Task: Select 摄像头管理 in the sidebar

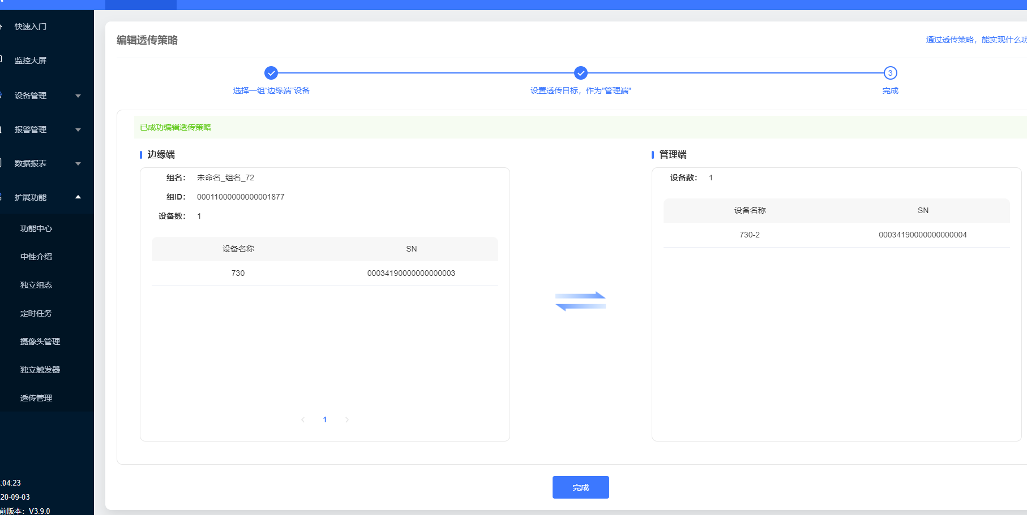Action: pyautogui.click(x=40, y=341)
